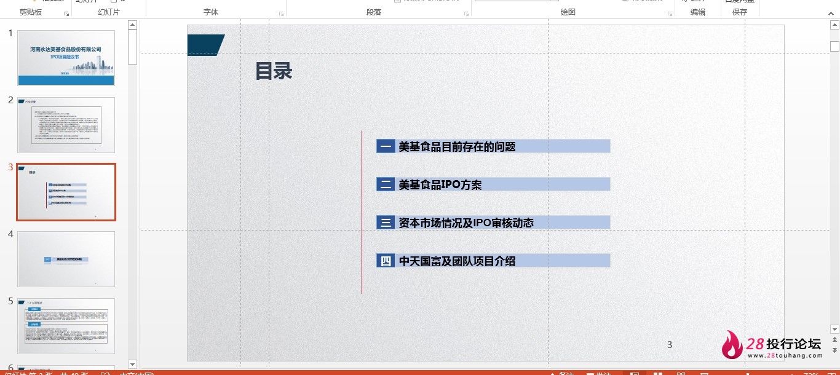Click the 四 number box on slide
840x375 pixels.
tap(386, 261)
